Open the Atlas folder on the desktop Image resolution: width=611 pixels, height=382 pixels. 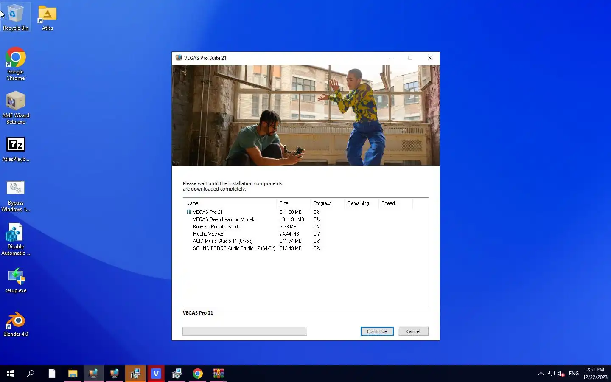click(x=48, y=17)
